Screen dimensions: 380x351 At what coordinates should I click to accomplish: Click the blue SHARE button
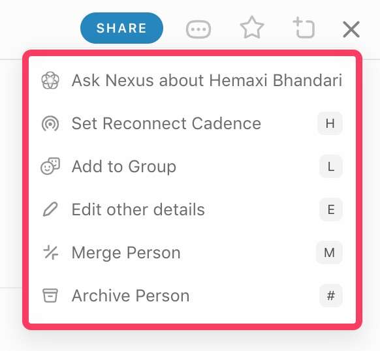(121, 28)
